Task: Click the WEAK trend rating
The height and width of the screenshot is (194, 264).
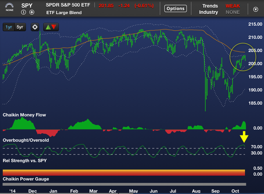Action: [233, 6]
